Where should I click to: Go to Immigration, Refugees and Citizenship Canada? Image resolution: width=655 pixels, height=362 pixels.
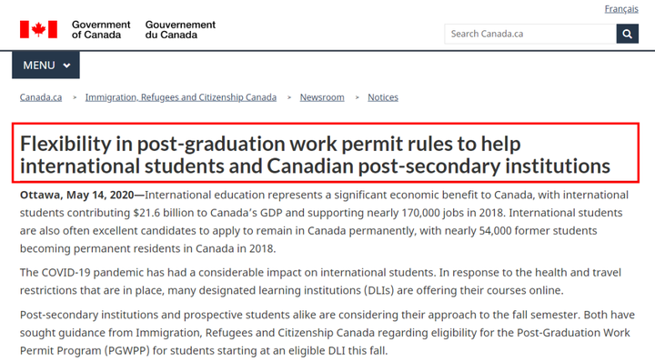click(x=181, y=97)
